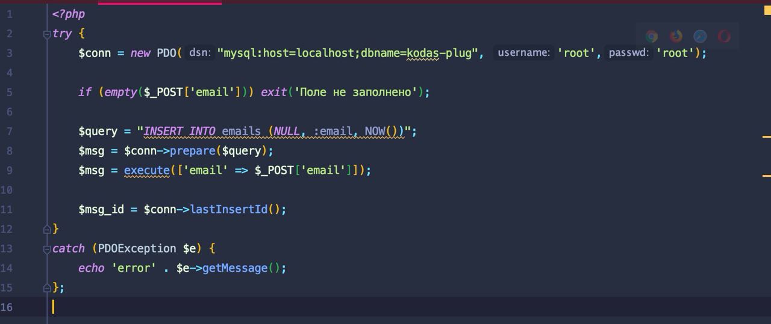Click line number 7 in the gutter
The height and width of the screenshot is (324, 771).
tap(9, 131)
